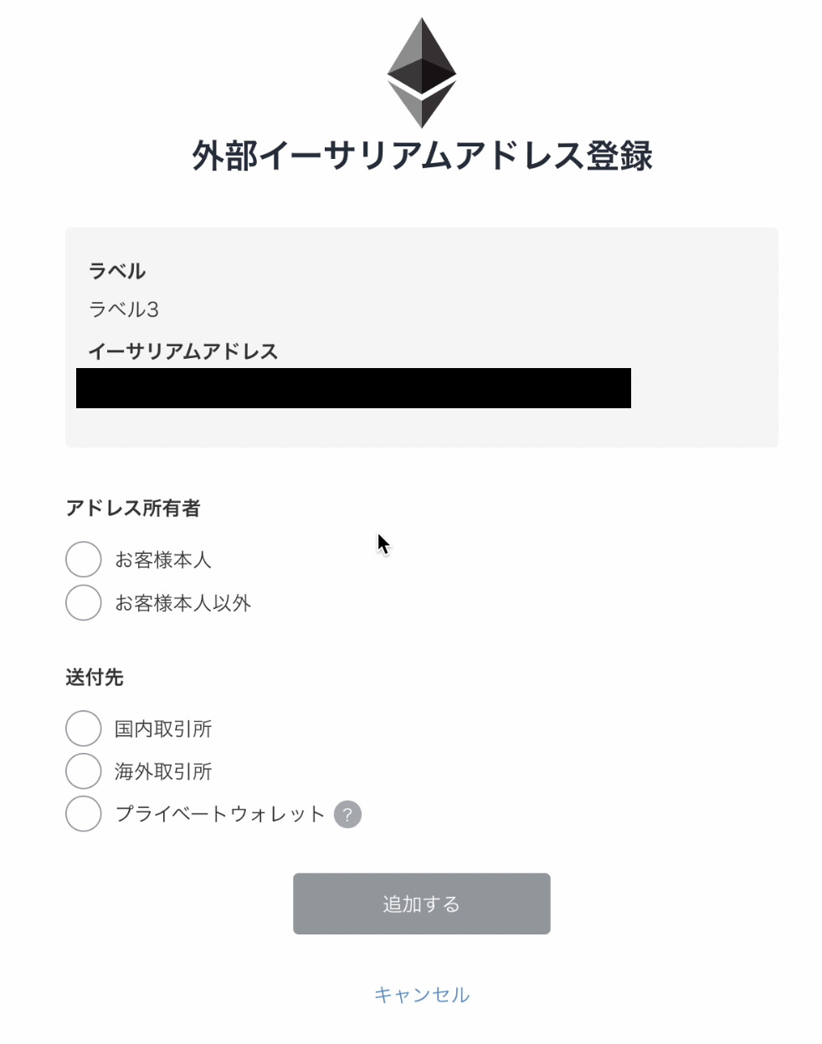Click the redacted Ethereum address field

click(x=352, y=387)
